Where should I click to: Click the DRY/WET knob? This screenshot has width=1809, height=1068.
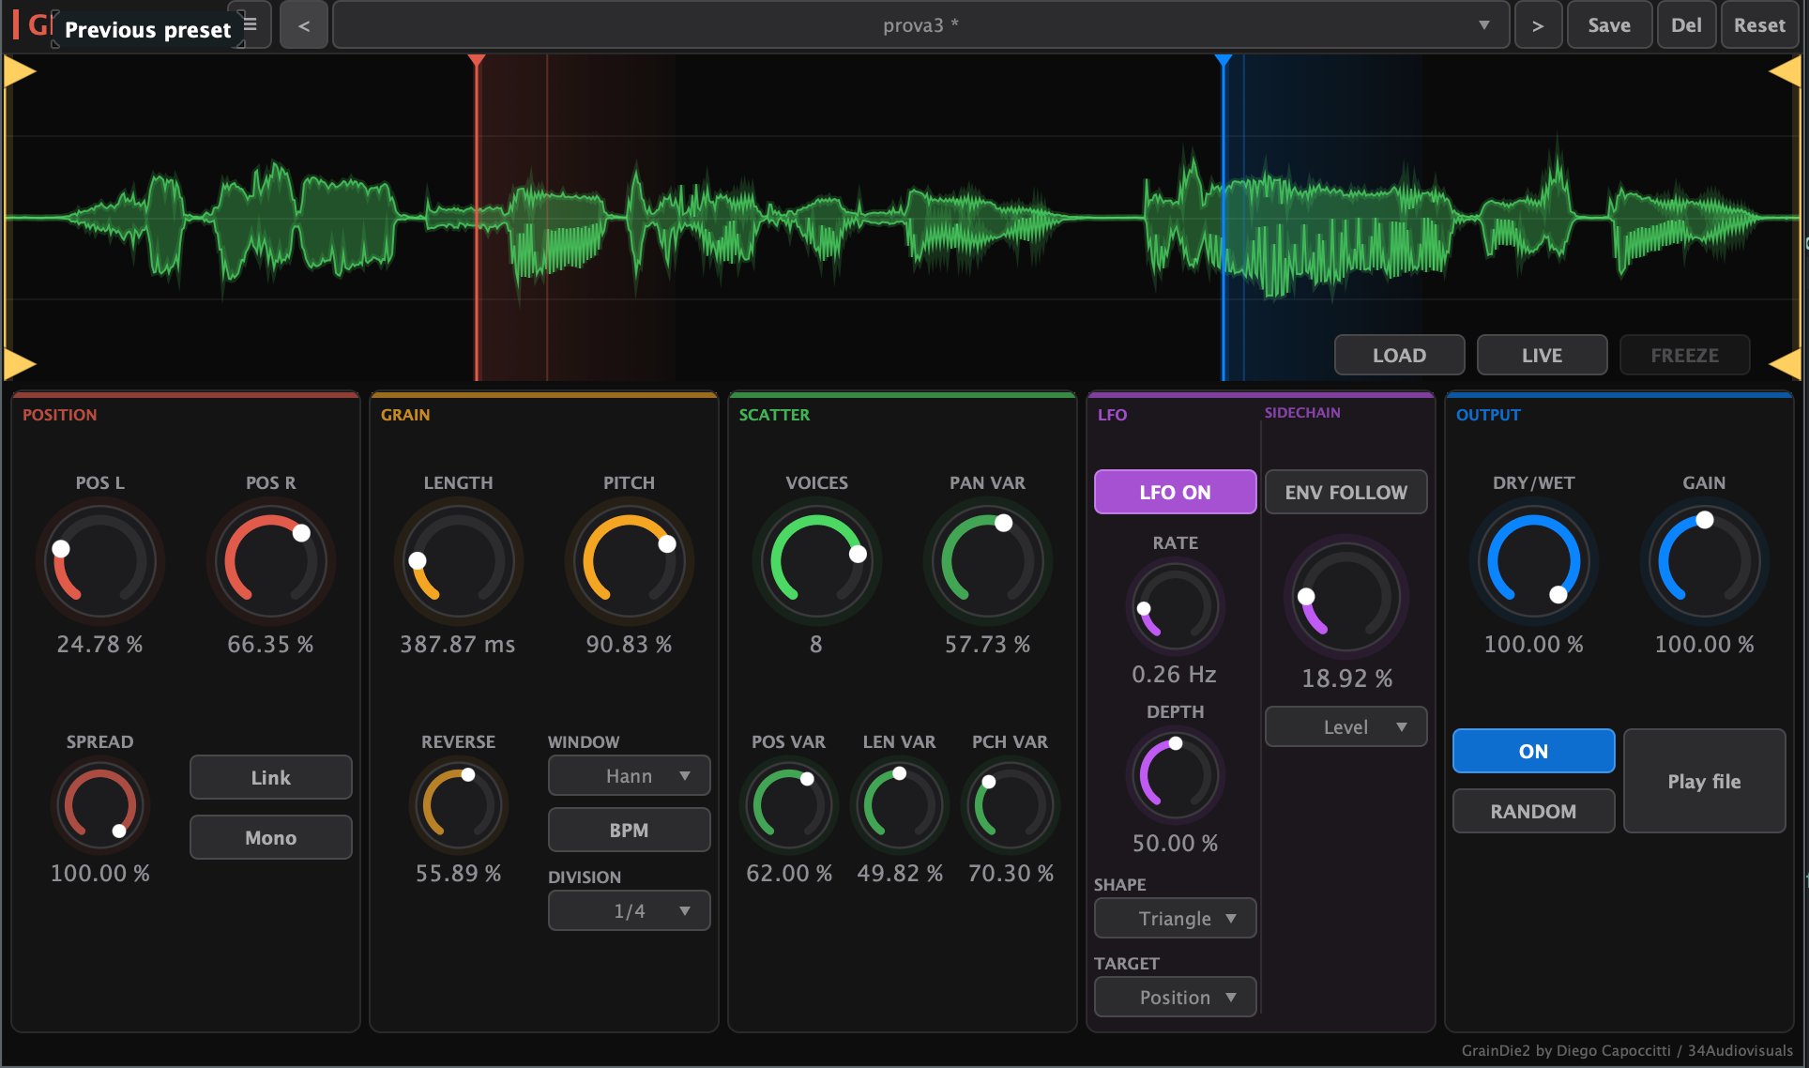1533,561
